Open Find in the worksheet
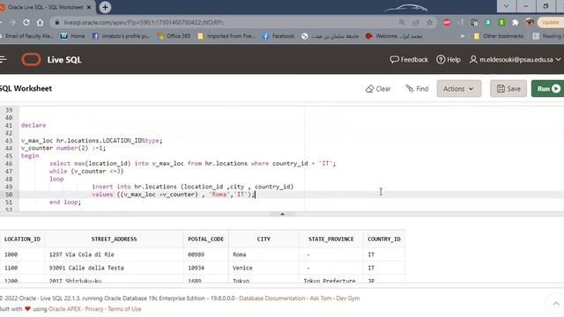Image resolution: width=564 pixels, height=317 pixels. pos(417,88)
